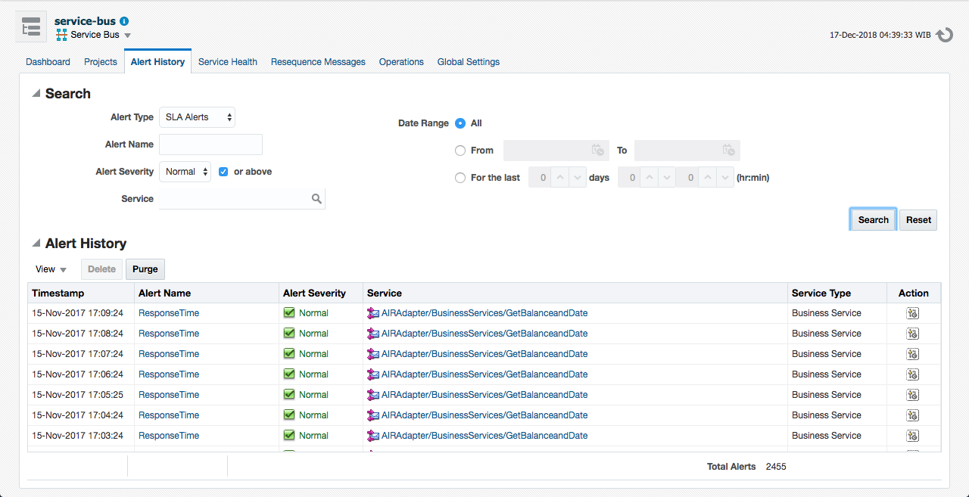Click the magnifier icon in the Service field
969x497 pixels.
pyautogui.click(x=316, y=198)
